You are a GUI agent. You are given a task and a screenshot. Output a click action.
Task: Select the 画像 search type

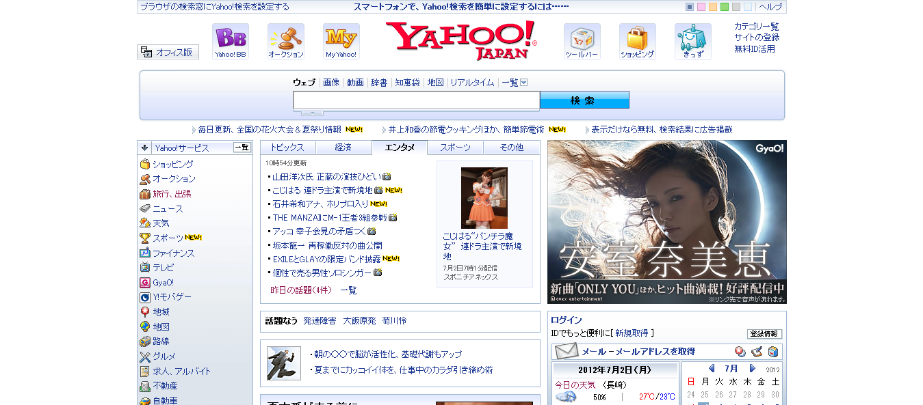[331, 83]
